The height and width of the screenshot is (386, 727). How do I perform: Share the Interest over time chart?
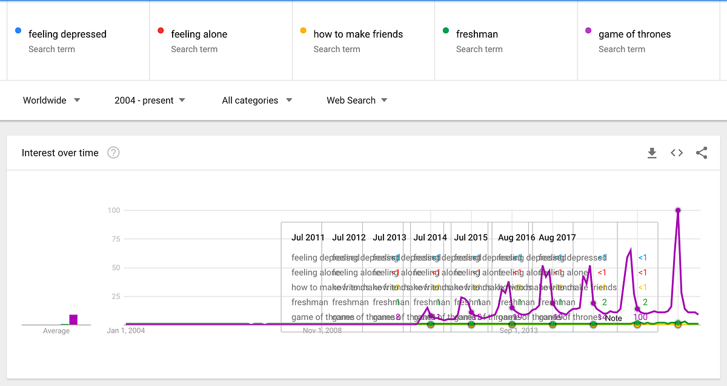[702, 153]
